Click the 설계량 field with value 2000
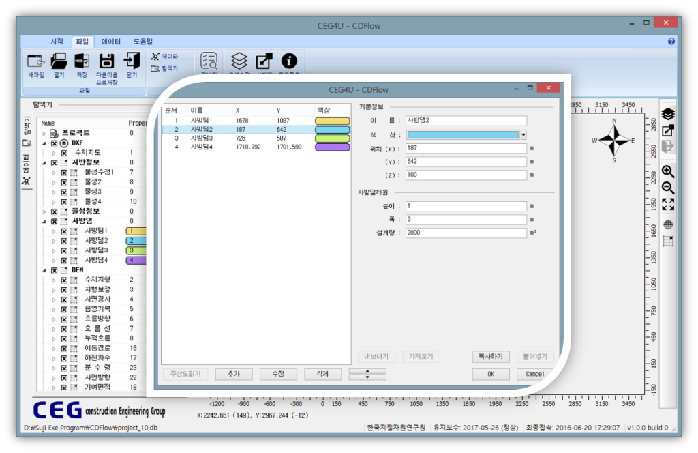 (x=466, y=233)
